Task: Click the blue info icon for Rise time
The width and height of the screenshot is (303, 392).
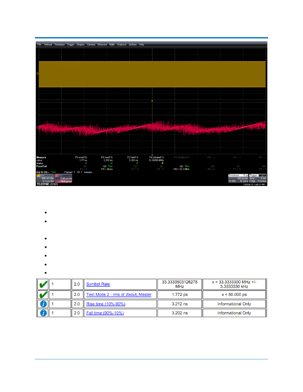Action: [43, 304]
